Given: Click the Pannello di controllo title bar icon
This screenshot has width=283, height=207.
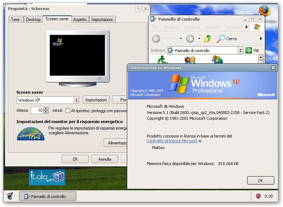Looking at the screenshot, I should 153,19.
